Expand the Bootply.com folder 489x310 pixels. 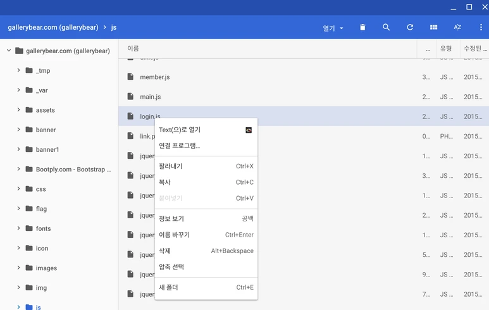[19, 169]
